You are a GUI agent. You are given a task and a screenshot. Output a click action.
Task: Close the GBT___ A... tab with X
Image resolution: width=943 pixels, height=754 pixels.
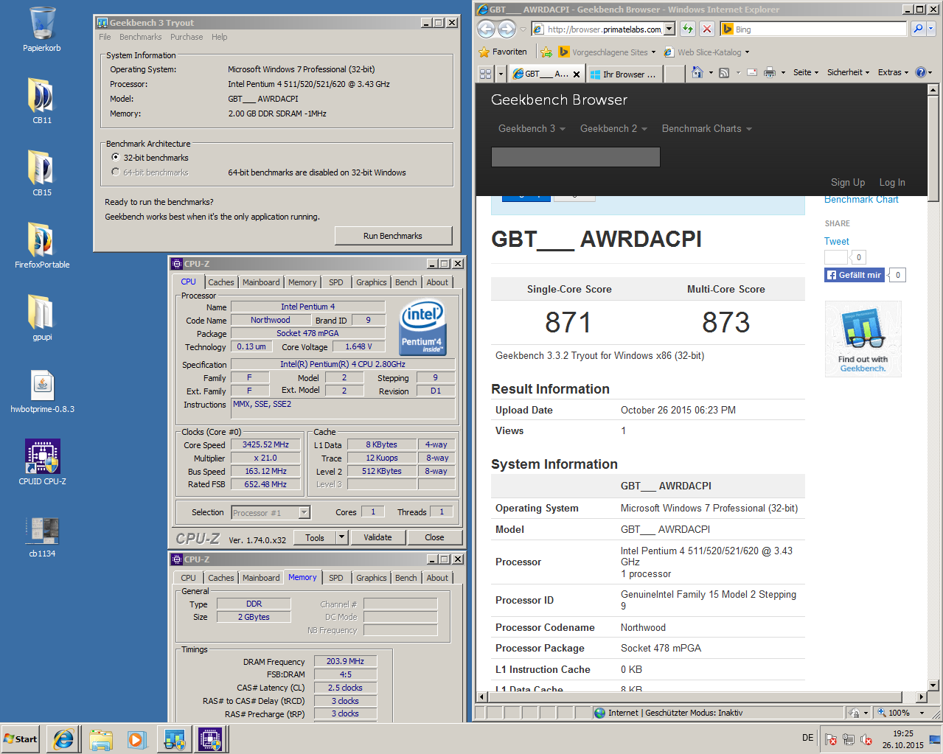tap(577, 74)
